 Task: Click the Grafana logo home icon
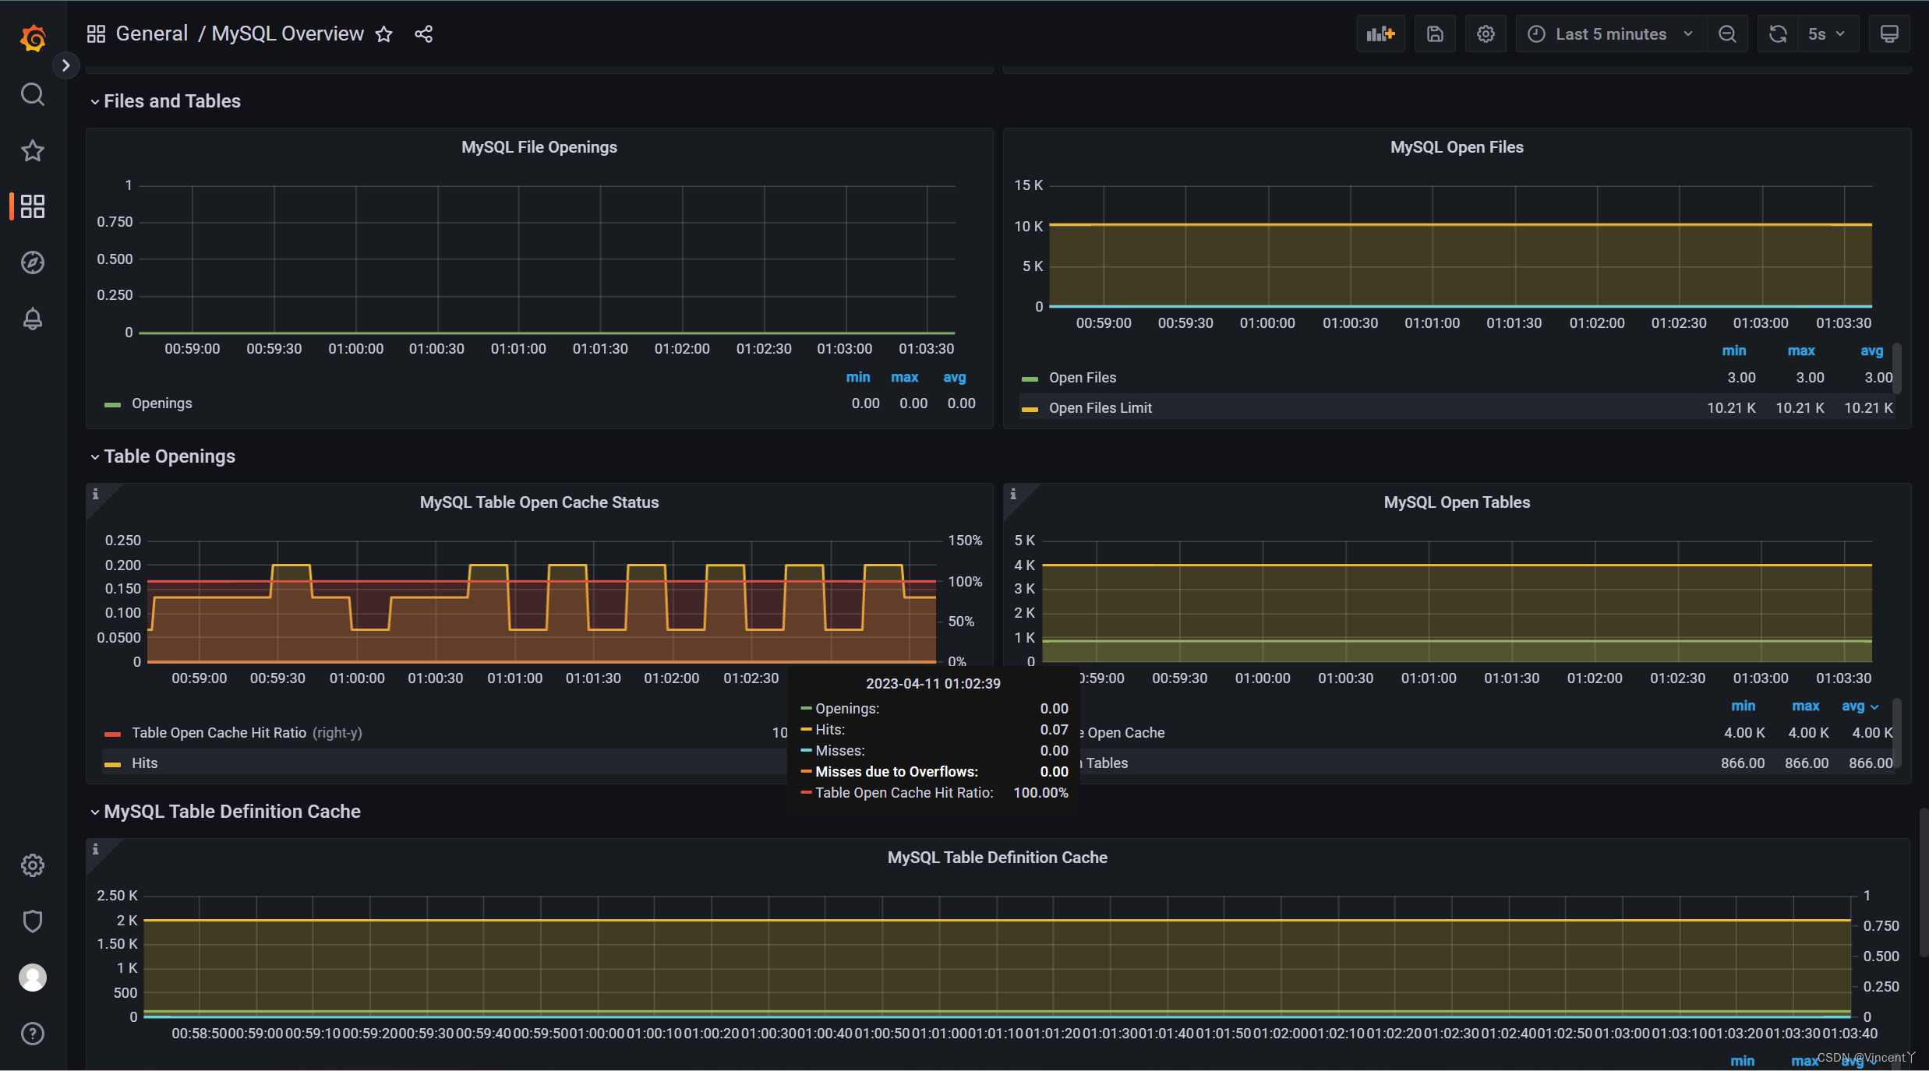(x=33, y=37)
